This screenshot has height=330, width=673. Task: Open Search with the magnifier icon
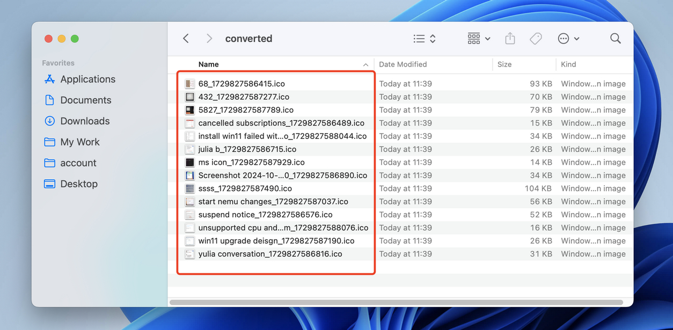point(615,38)
